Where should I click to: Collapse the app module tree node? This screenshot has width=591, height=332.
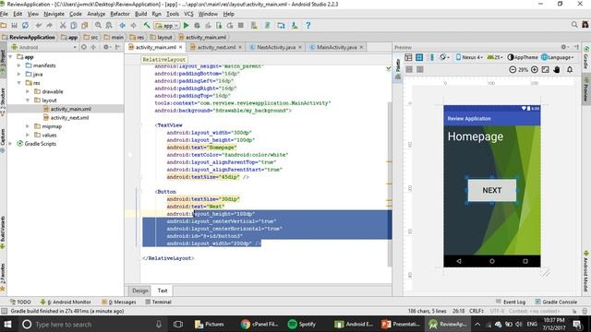click(10, 57)
